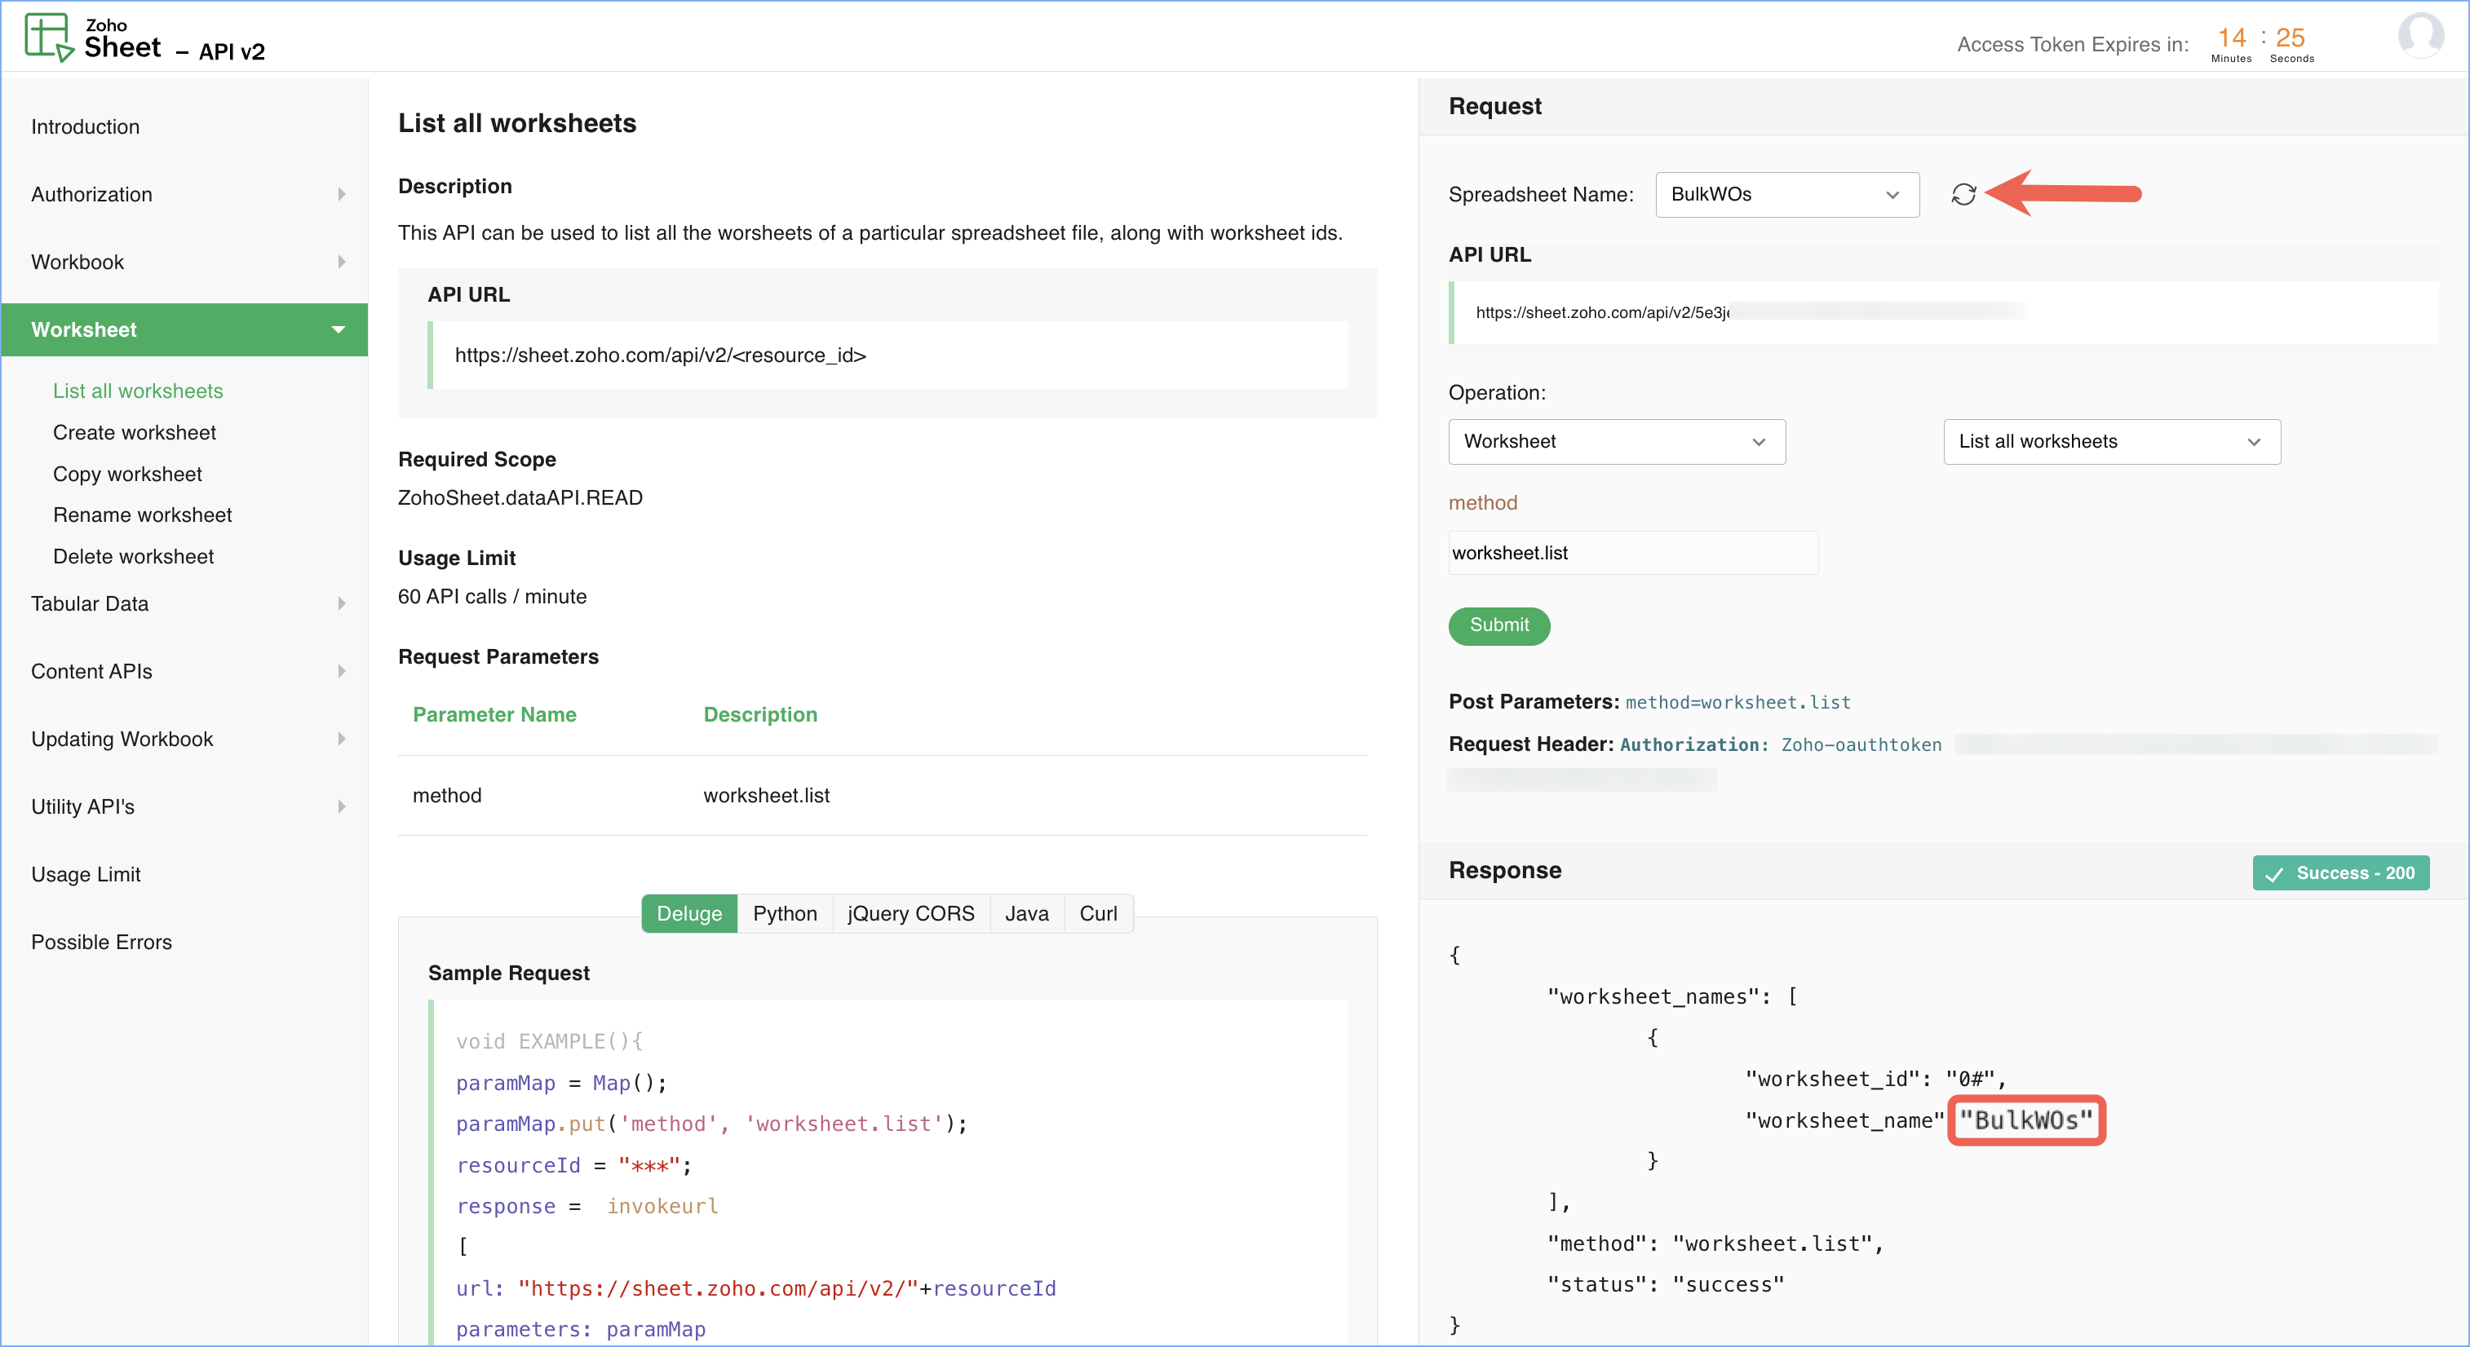
Task: Click the Zoho Sheet logo icon
Action: [48, 38]
